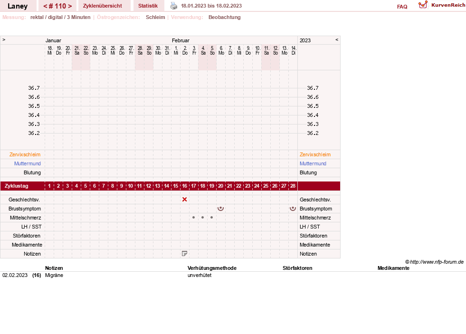The width and height of the screenshot is (466, 334).
Task: Click the left Störfaktoren row label
Action: click(x=27, y=236)
